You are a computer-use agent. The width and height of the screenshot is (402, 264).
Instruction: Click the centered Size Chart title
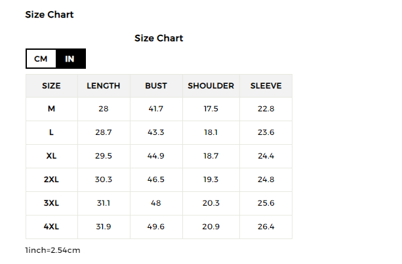click(159, 38)
